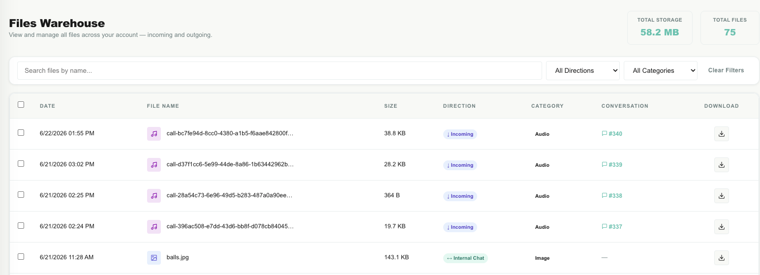
Task: Open the All Categories filter dropdown
Action: pyautogui.click(x=661, y=70)
